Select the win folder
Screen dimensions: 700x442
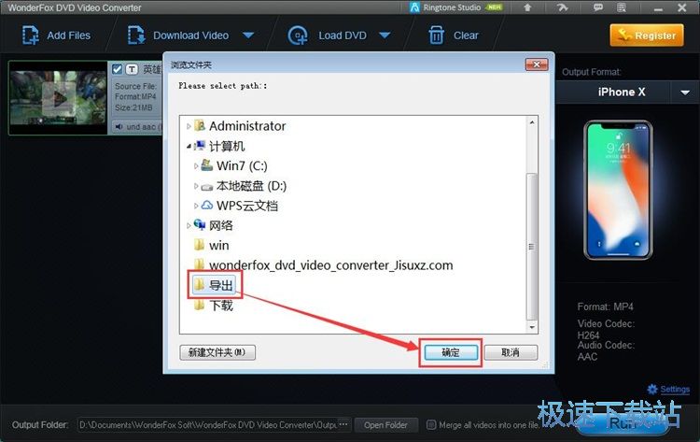218,245
